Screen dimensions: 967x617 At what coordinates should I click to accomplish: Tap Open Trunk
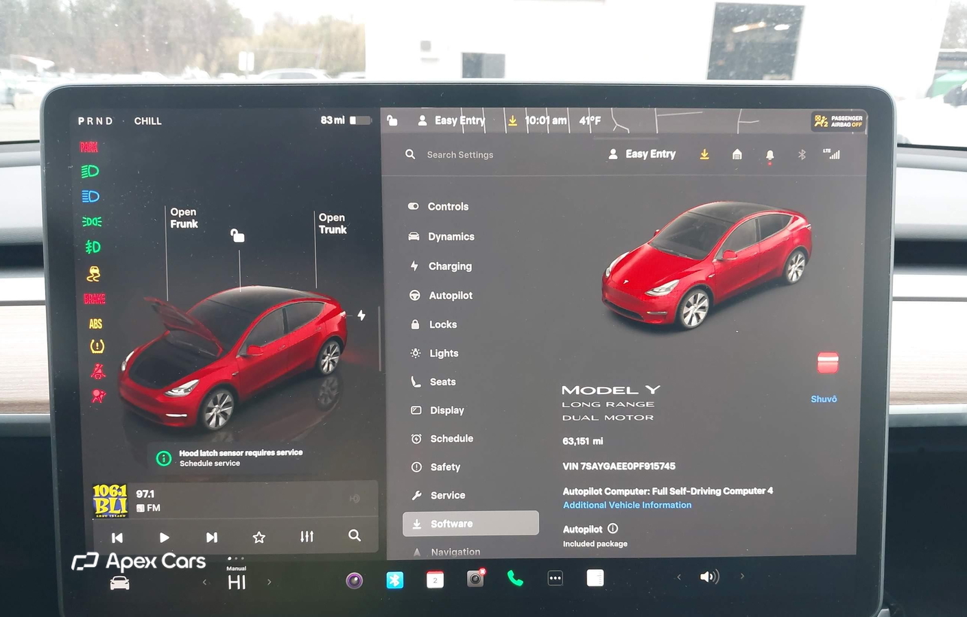333,223
